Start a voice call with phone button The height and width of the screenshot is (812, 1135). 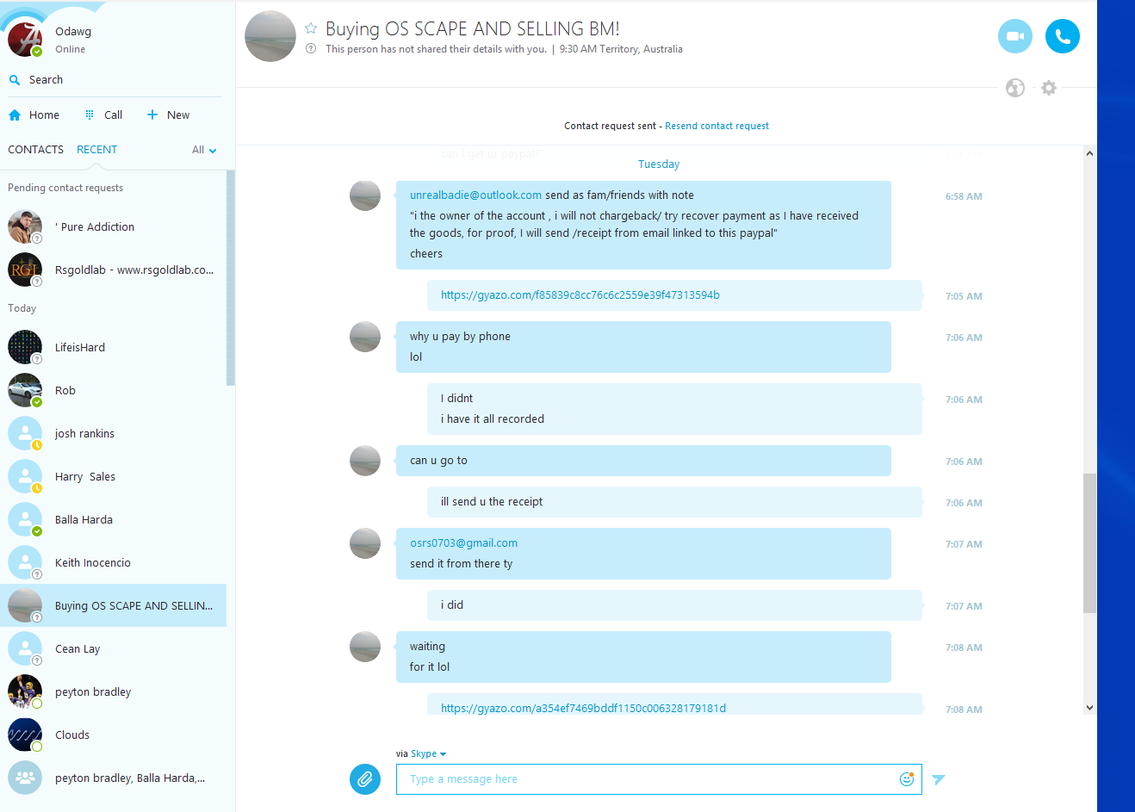(1062, 36)
